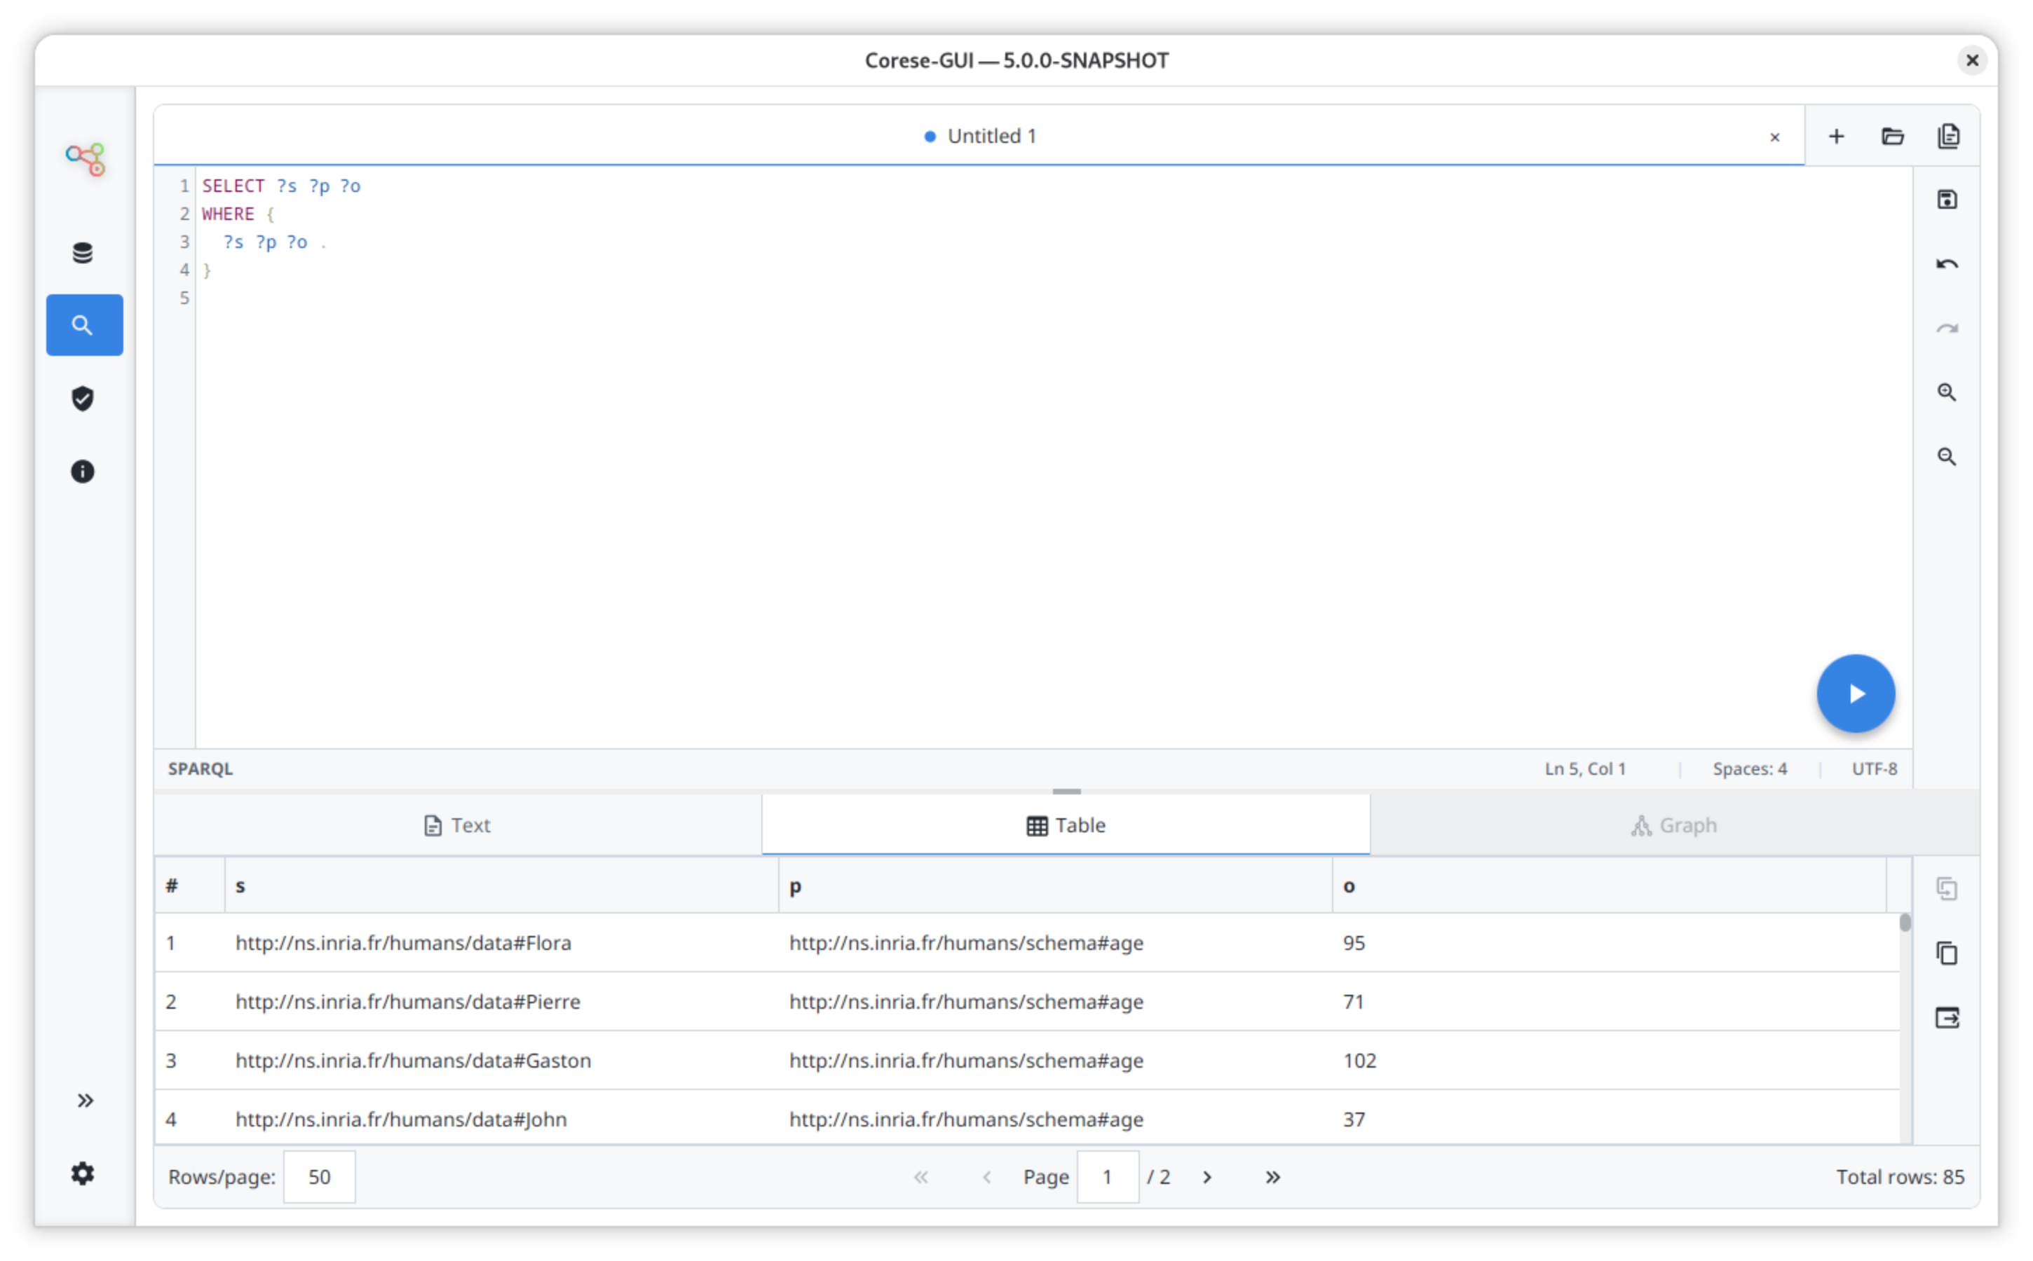
Task: Jump to the last results page
Action: (1272, 1177)
